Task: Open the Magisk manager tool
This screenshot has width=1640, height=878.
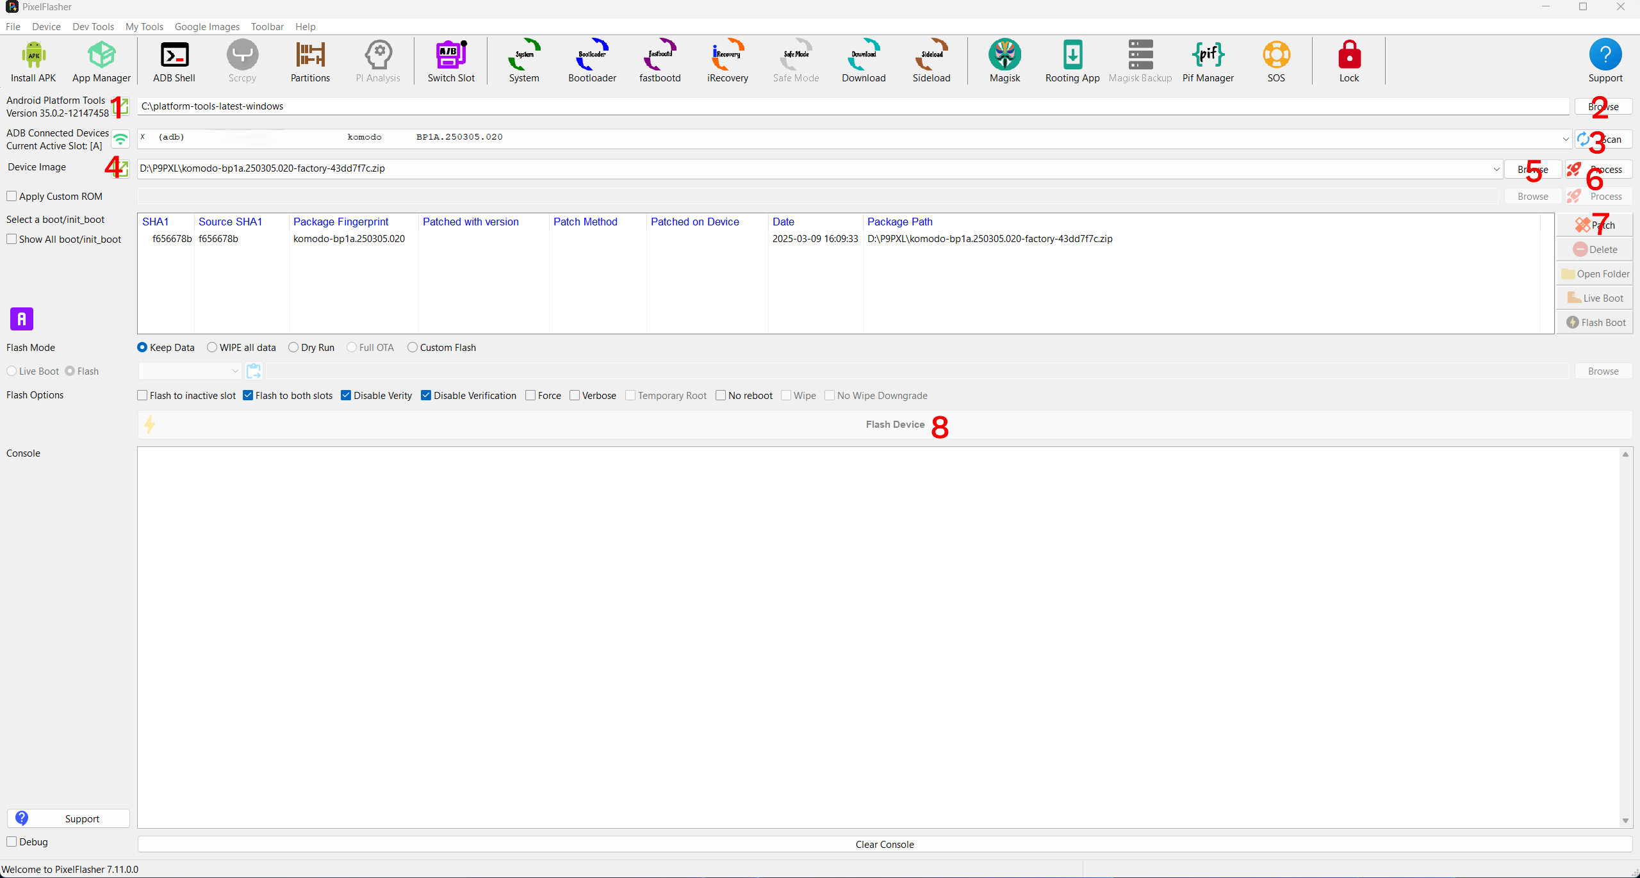Action: (x=1004, y=61)
